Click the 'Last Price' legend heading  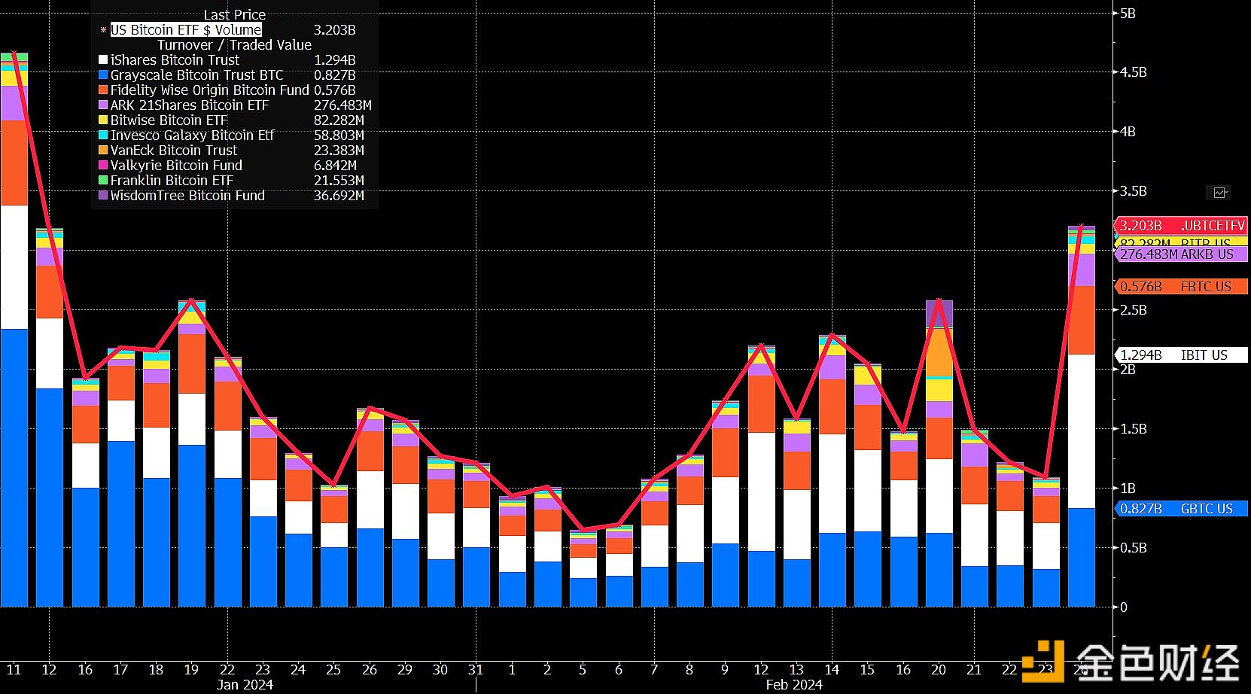234,14
